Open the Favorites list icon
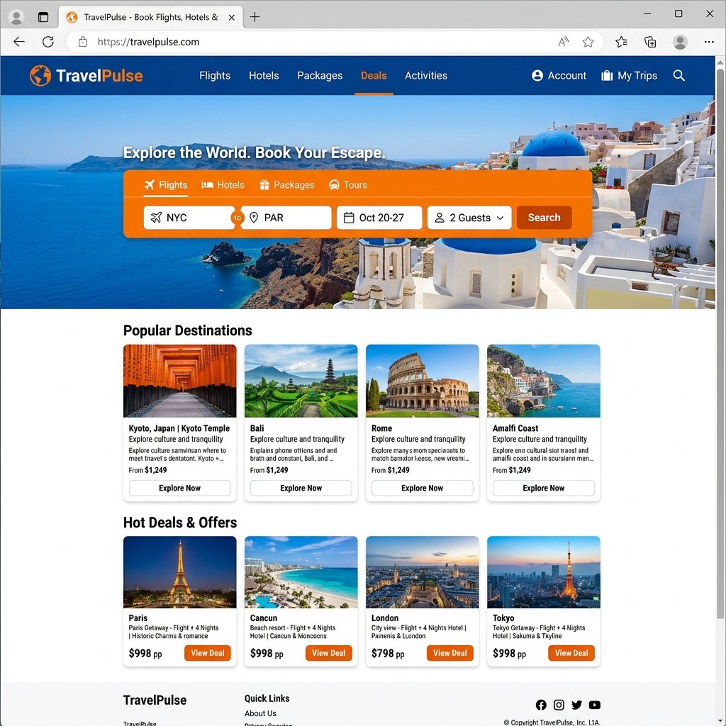This screenshot has width=726, height=726. click(x=621, y=42)
